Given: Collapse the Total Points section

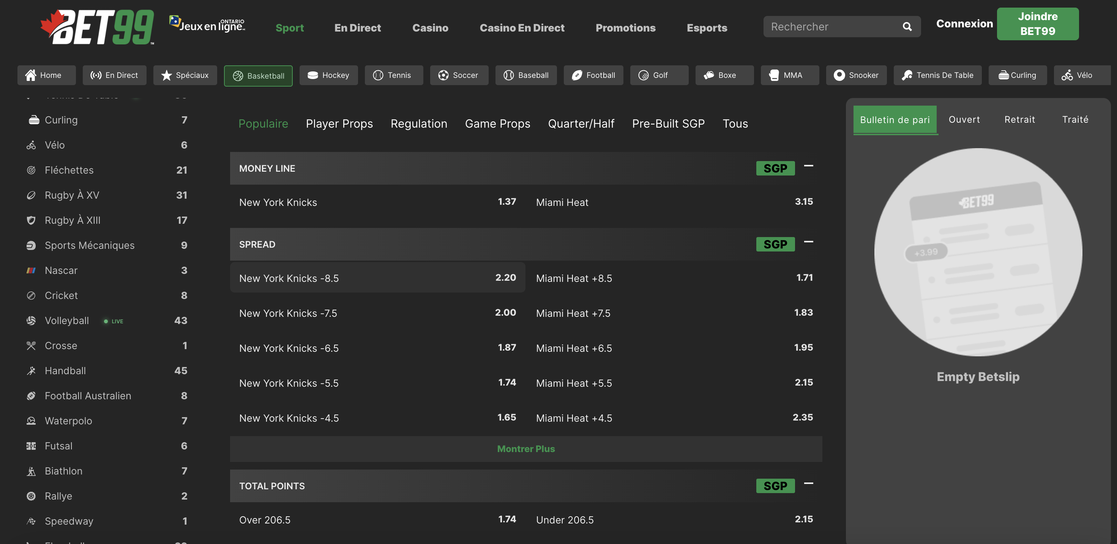Looking at the screenshot, I should [x=808, y=483].
